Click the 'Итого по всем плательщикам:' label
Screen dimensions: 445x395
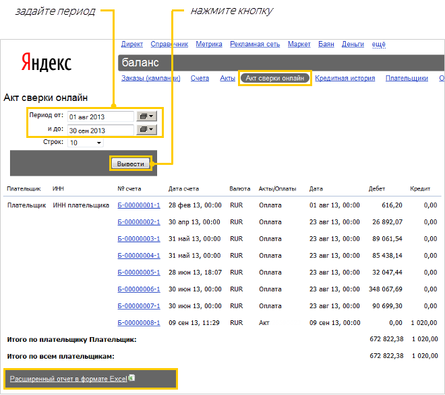tap(61, 356)
